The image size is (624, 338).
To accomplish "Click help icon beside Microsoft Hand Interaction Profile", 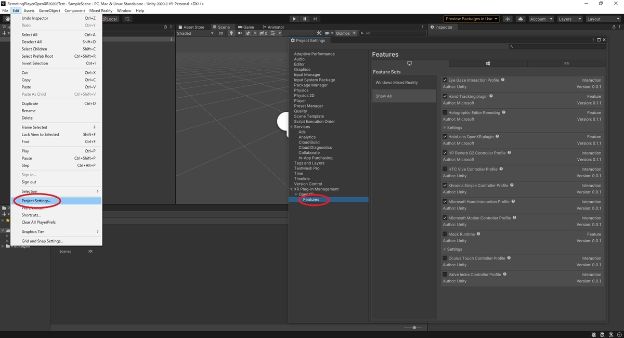I will [514, 201].
